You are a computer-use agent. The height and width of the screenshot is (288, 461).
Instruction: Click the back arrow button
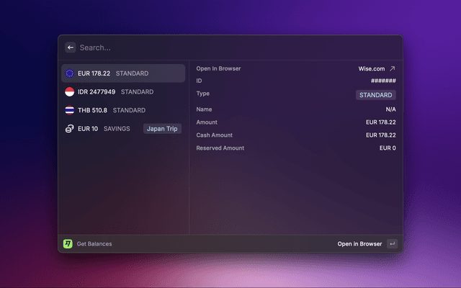(x=71, y=48)
